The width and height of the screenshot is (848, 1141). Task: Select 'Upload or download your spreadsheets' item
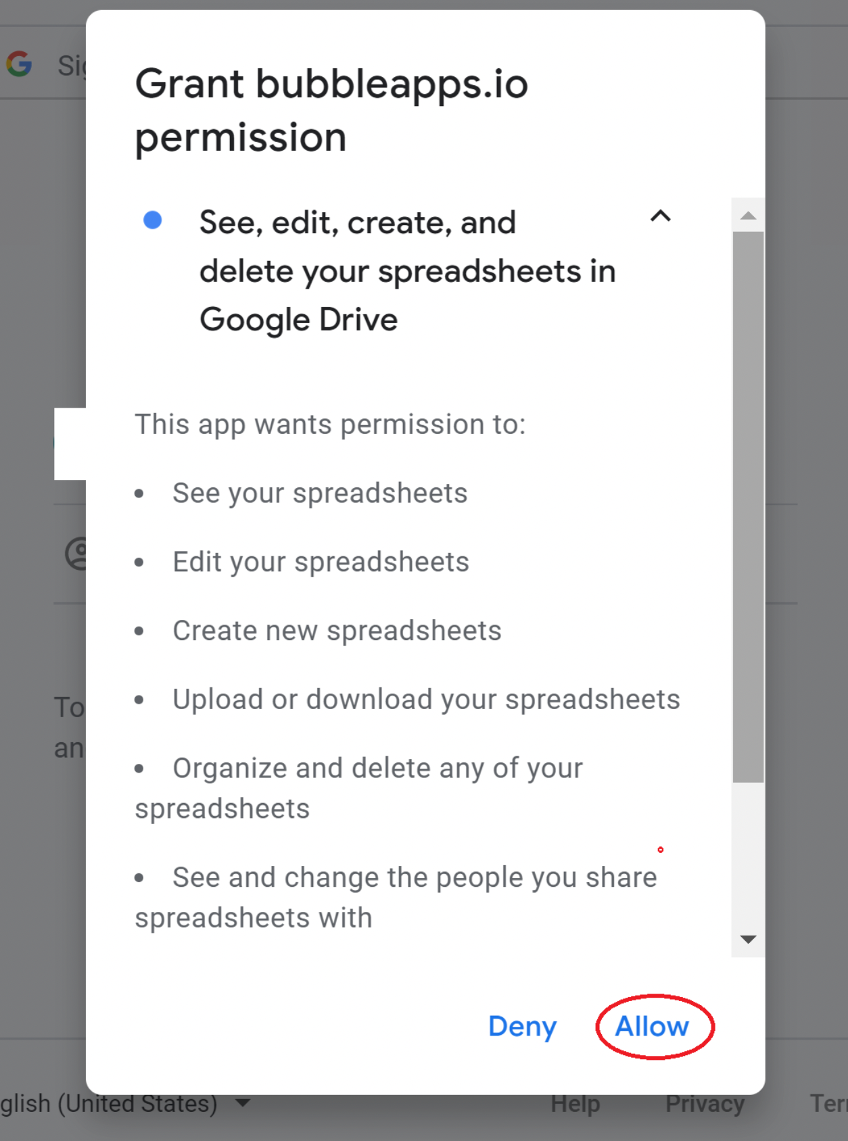point(426,700)
